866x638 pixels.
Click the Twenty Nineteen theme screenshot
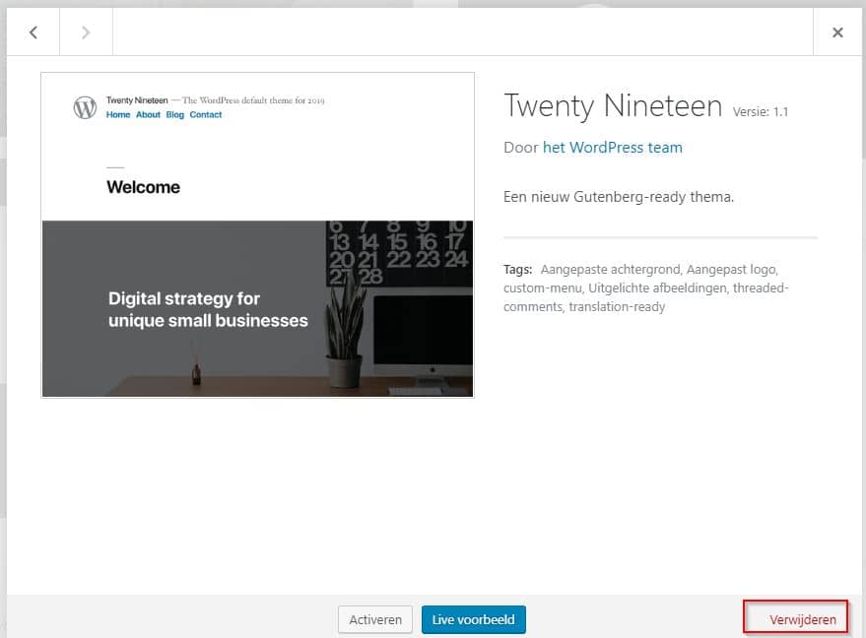coord(257,235)
